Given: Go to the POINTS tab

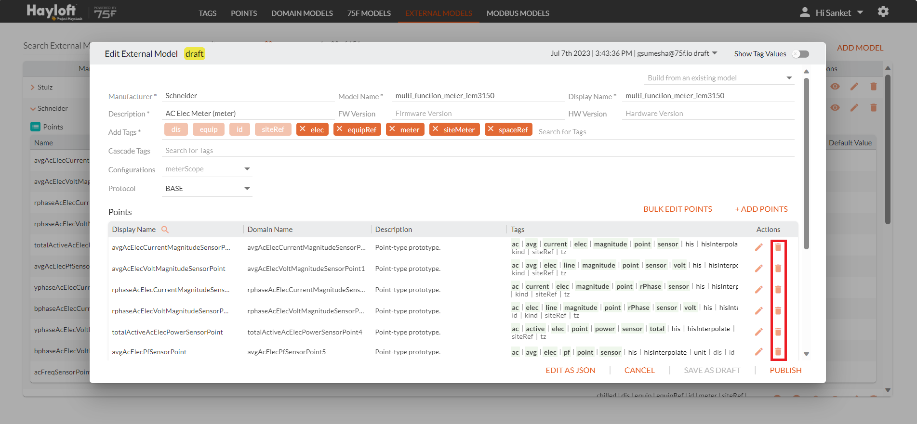Looking at the screenshot, I should click(244, 13).
